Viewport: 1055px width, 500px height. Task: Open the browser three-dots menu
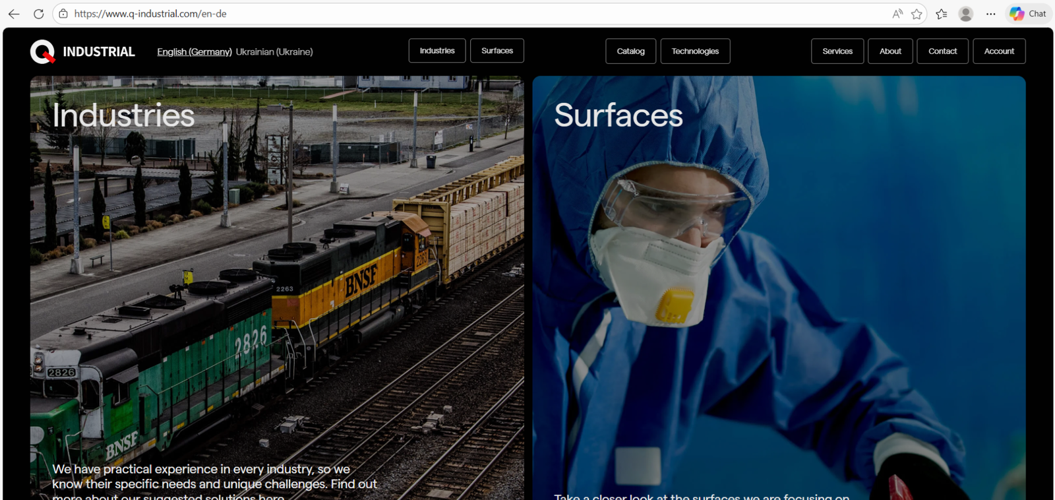(990, 14)
